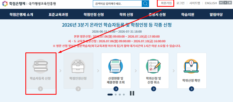The height and width of the screenshot is (102, 233).
Task: Pause the banner slideshow
Action: (x=132, y=93)
